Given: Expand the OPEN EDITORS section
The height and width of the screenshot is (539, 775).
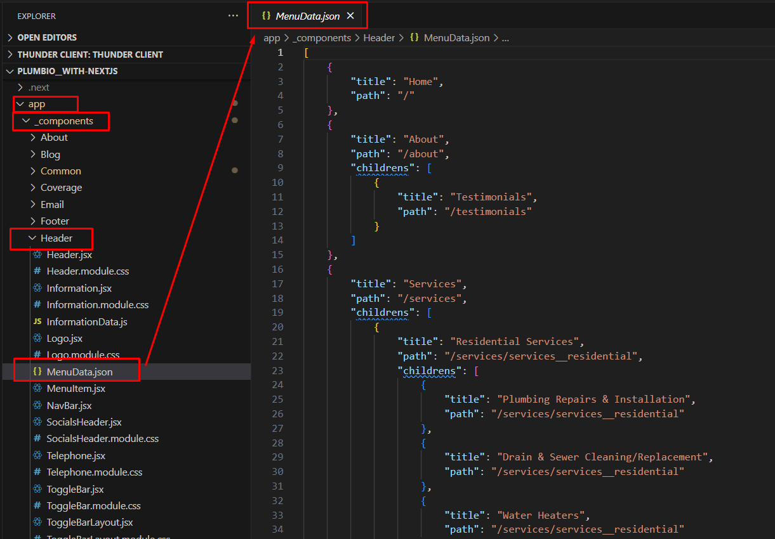Looking at the screenshot, I should point(126,37).
